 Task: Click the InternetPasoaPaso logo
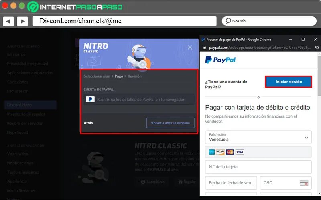click(75, 7)
